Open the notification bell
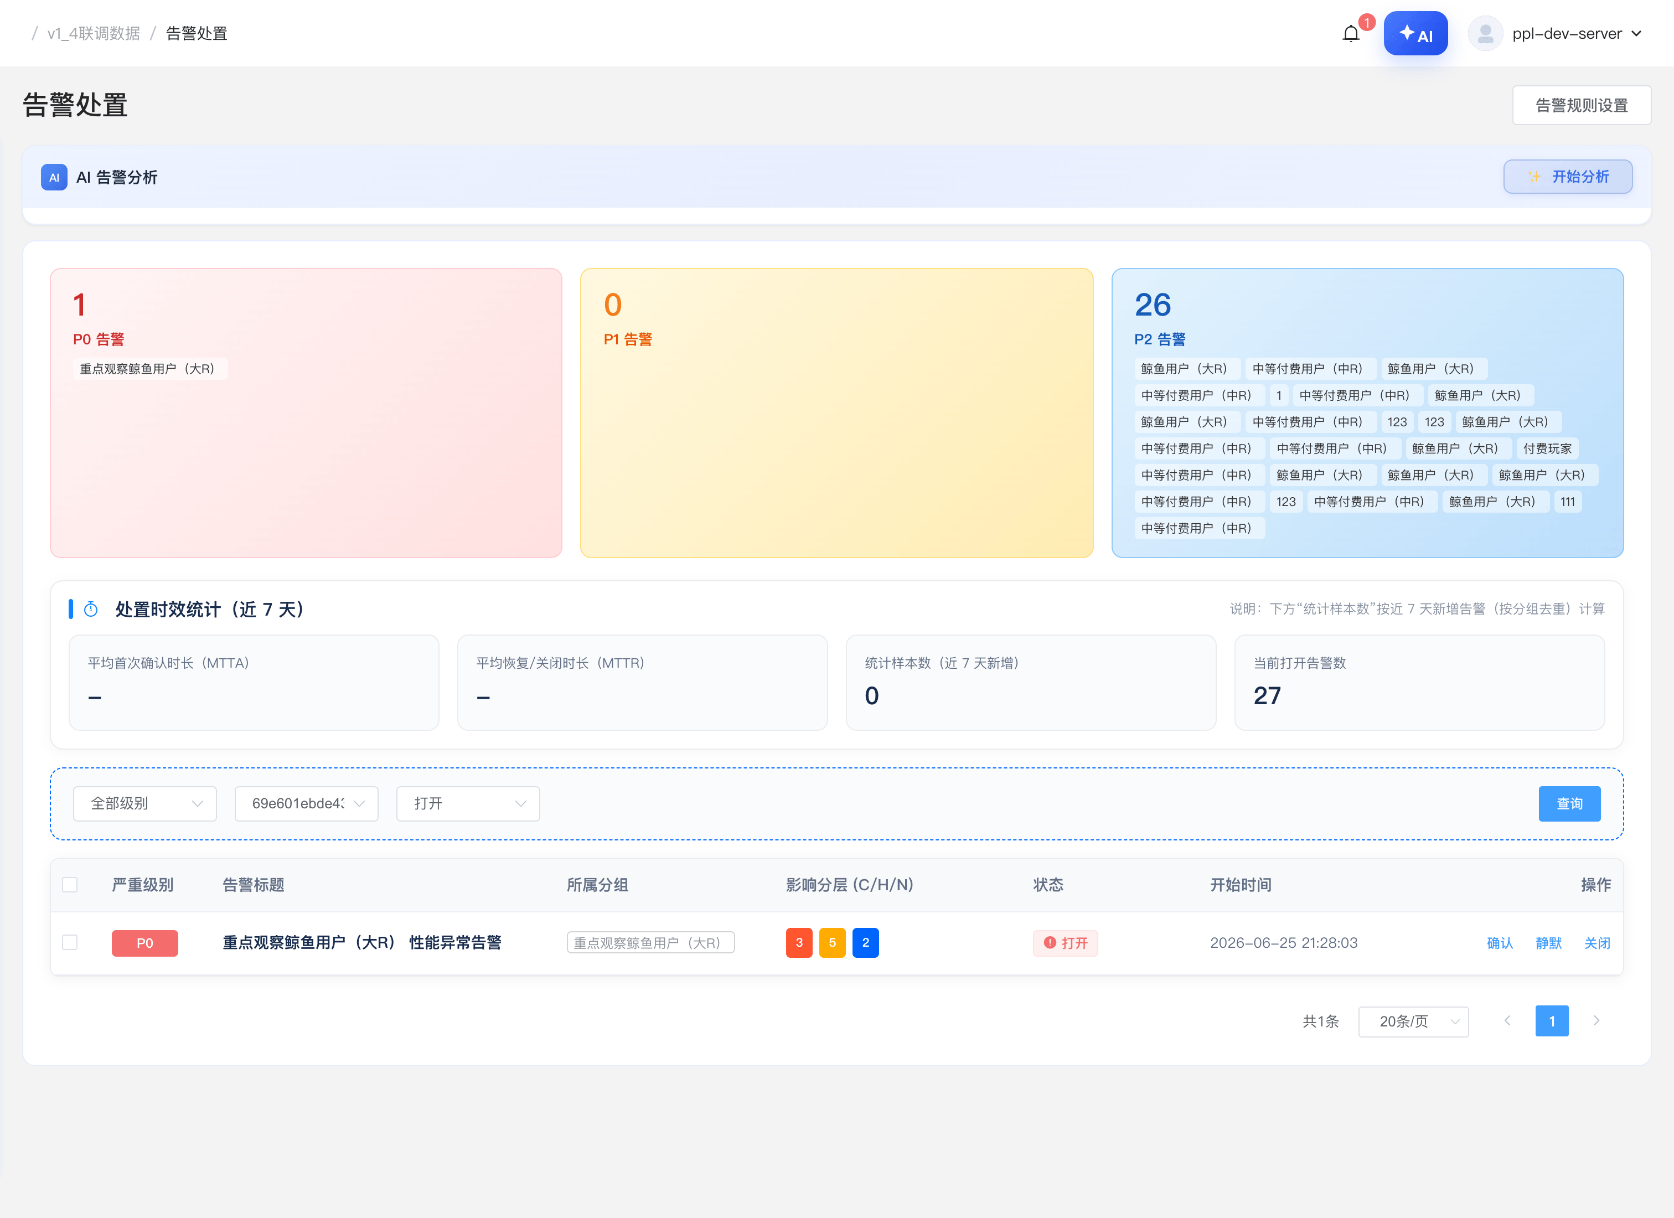Screen dimensions: 1674x1218 coord(1351,33)
